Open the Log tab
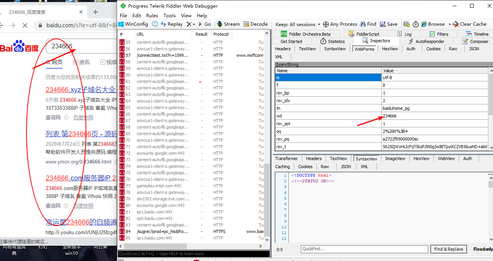Screen dimensions: 493x261 pyautogui.click(x=404, y=34)
